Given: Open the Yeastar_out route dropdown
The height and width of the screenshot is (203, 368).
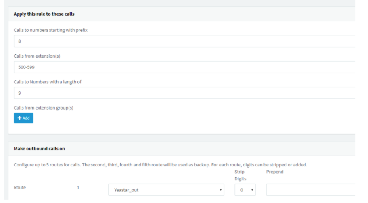Looking at the screenshot, I should [x=166, y=190].
